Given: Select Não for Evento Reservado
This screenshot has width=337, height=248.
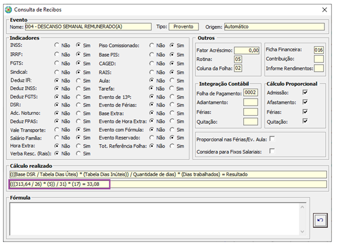Looking at the screenshot, I should point(152,138).
